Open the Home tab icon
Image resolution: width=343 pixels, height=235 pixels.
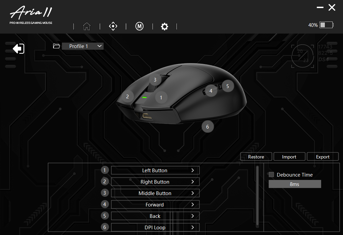click(x=87, y=27)
